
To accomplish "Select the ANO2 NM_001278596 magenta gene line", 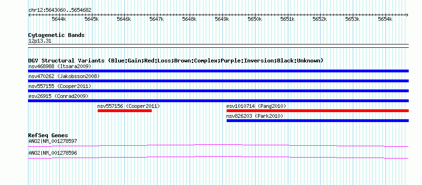I will point(218,158).
